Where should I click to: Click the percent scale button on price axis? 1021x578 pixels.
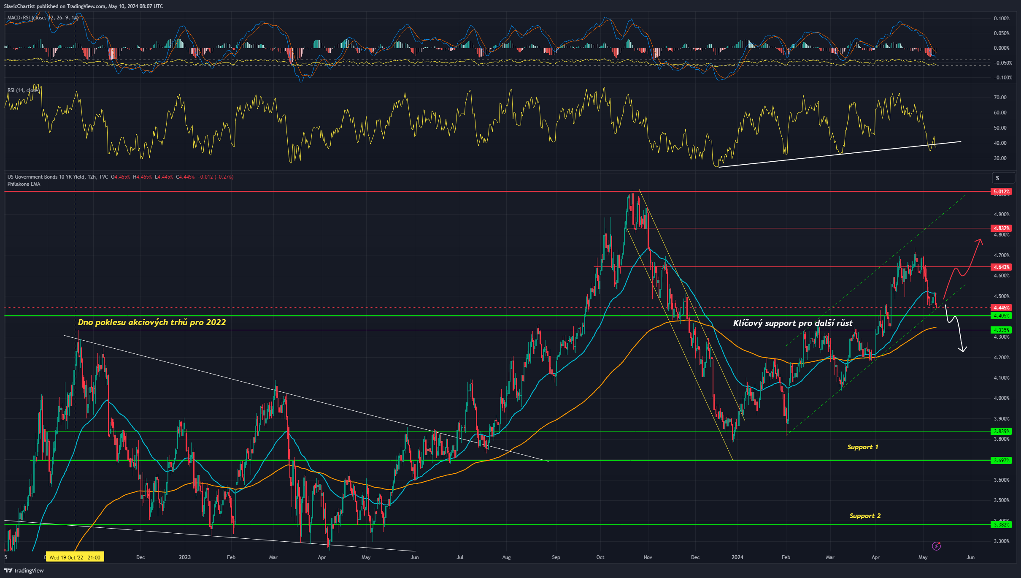pyautogui.click(x=1003, y=178)
